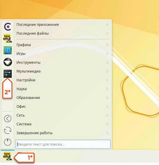Select the Система menu entry
This screenshot has width=159, height=165.
coord(63,124)
